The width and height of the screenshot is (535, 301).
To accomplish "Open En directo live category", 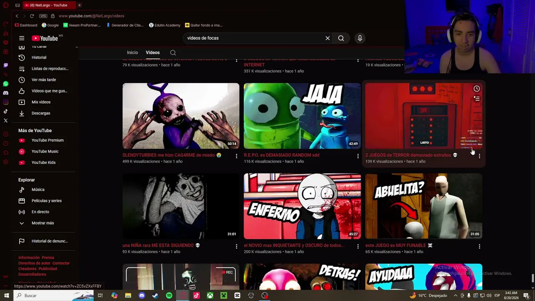I will 44,212.
